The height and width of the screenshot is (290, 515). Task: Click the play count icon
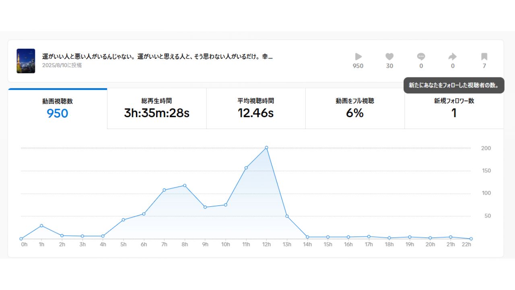coord(358,57)
